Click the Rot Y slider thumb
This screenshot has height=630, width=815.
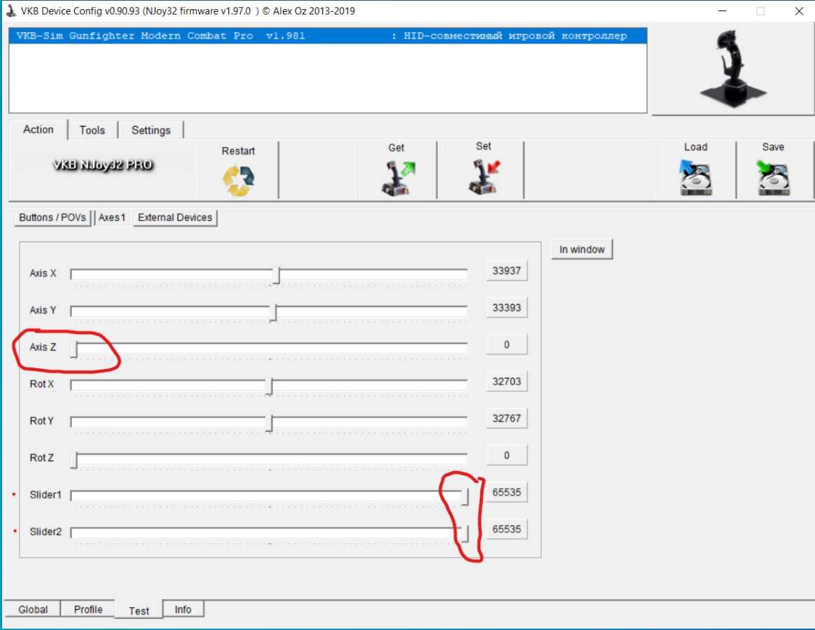(269, 423)
